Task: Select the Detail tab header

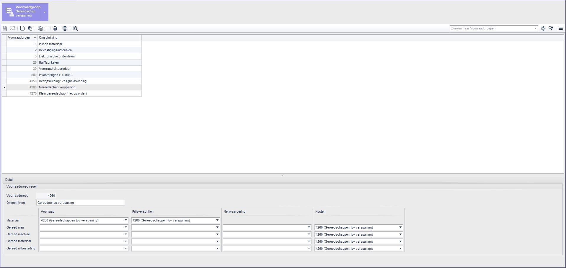Action: (9, 180)
